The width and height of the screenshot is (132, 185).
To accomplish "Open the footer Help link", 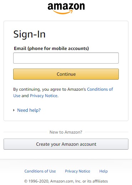I will click(x=103, y=171).
